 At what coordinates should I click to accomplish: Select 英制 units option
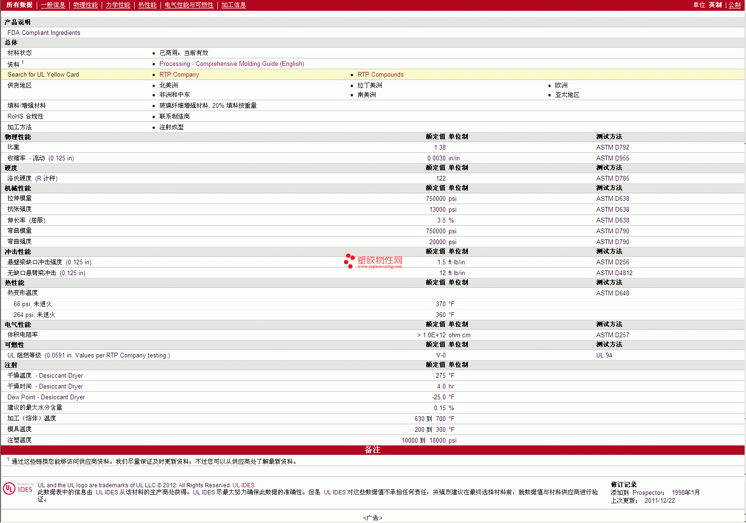[715, 5]
